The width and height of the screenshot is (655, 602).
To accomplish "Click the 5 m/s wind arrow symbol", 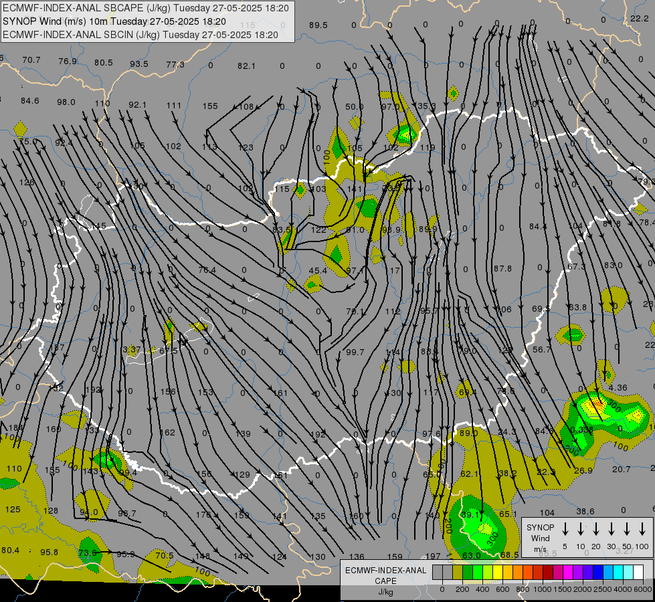I will tap(565, 529).
